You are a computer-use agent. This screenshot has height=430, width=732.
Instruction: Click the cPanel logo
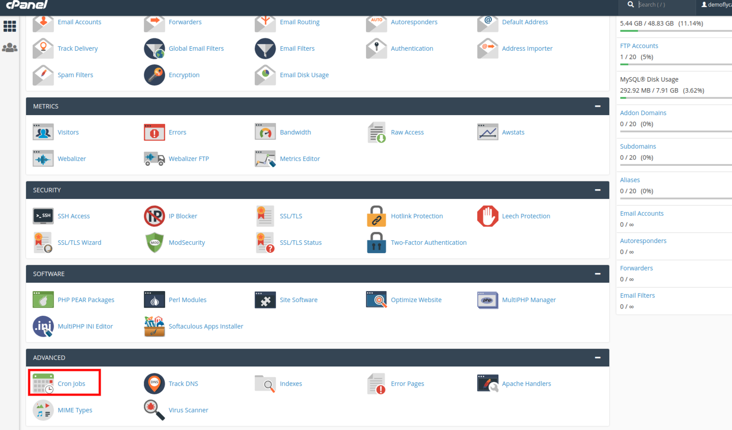pyautogui.click(x=27, y=5)
